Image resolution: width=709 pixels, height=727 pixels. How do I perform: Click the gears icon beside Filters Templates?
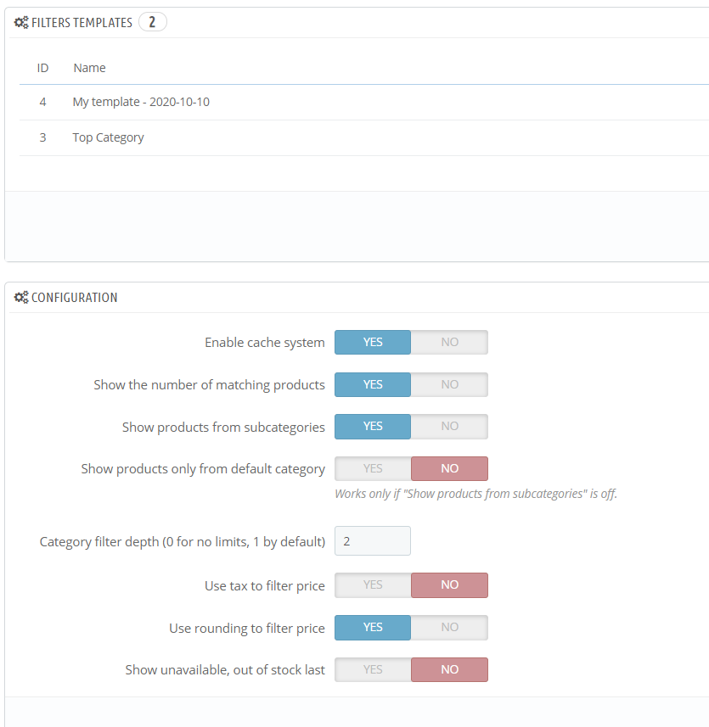point(21,23)
